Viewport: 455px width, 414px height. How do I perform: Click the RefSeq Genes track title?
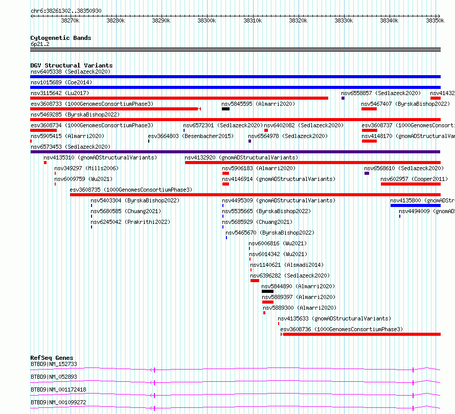pos(52,358)
